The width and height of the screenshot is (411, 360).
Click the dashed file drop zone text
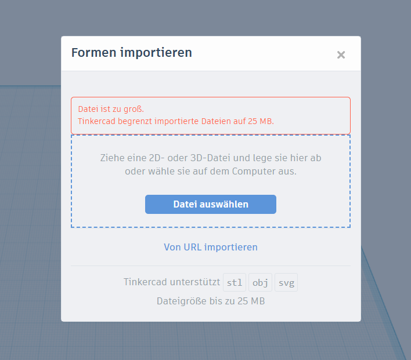[211, 165]
